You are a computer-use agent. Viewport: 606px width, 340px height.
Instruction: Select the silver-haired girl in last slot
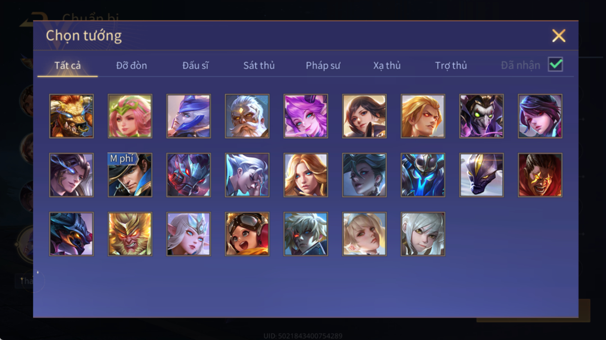pyautogui.click(x=423, y=234)
